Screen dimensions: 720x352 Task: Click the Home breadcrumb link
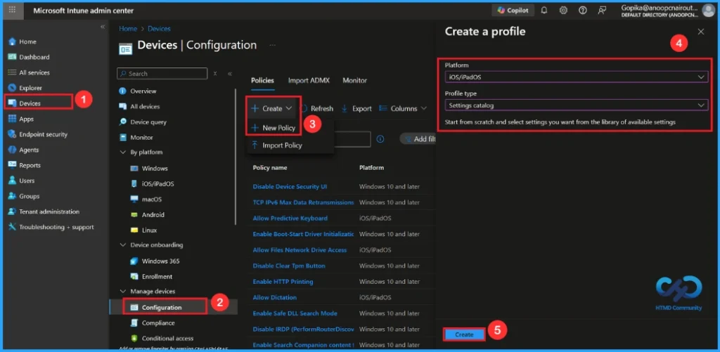pos(128,28)
